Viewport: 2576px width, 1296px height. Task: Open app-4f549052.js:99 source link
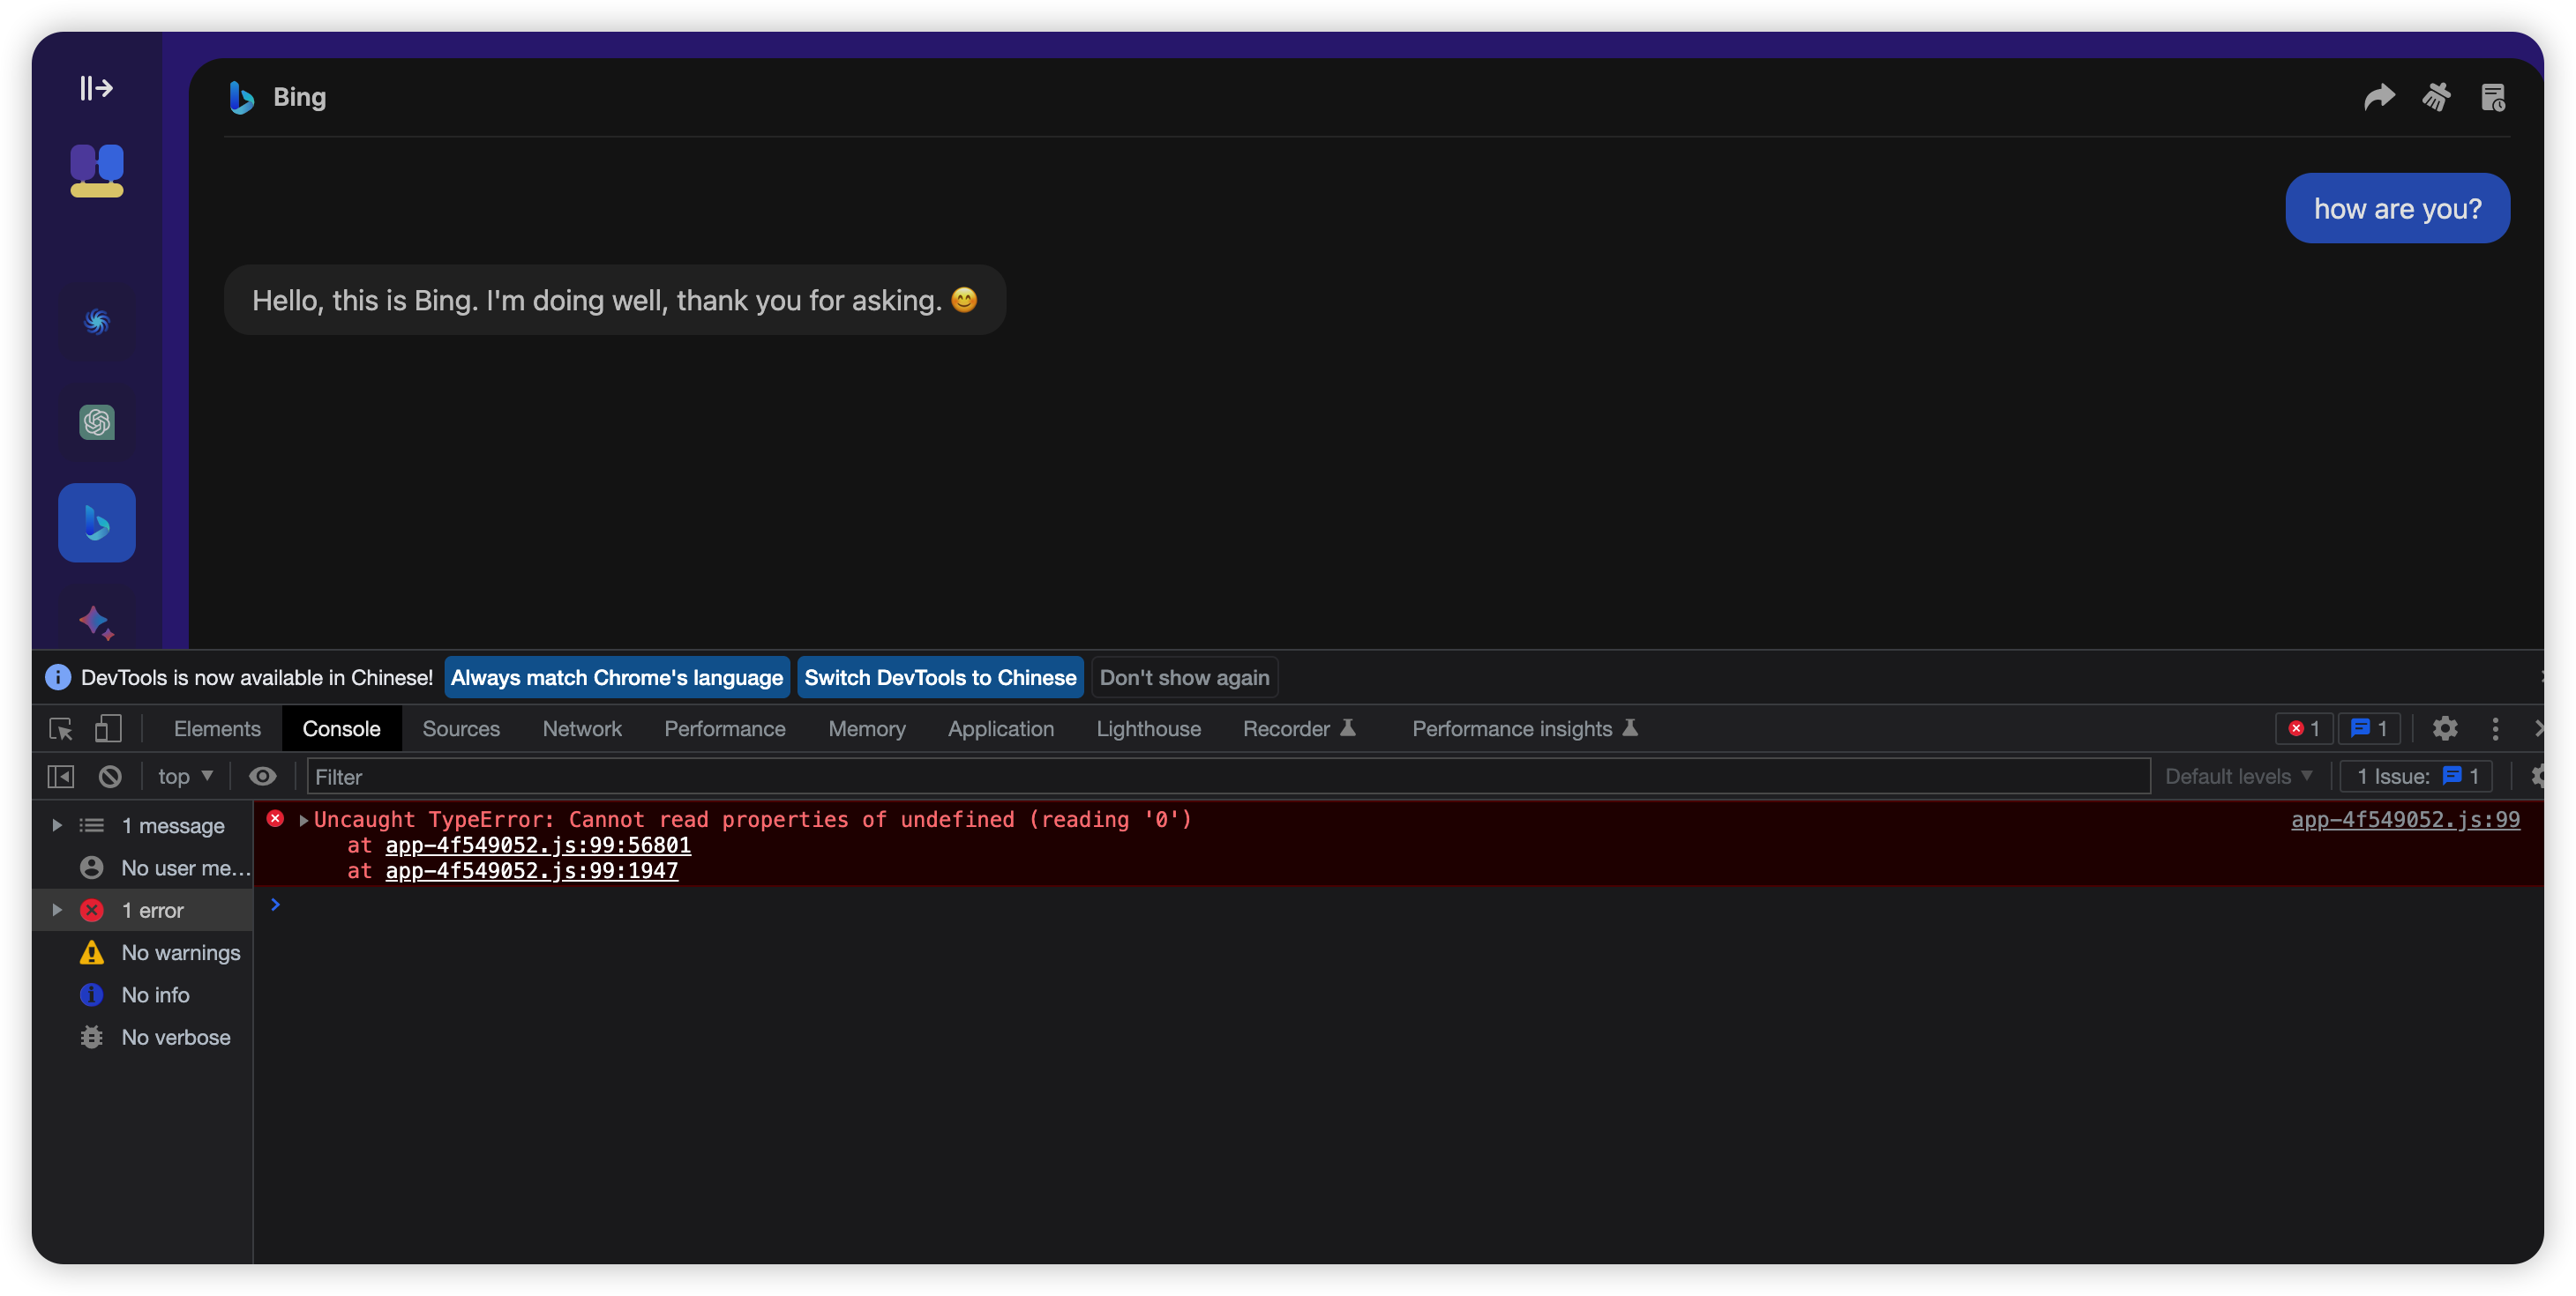[x=2405, y=821]
